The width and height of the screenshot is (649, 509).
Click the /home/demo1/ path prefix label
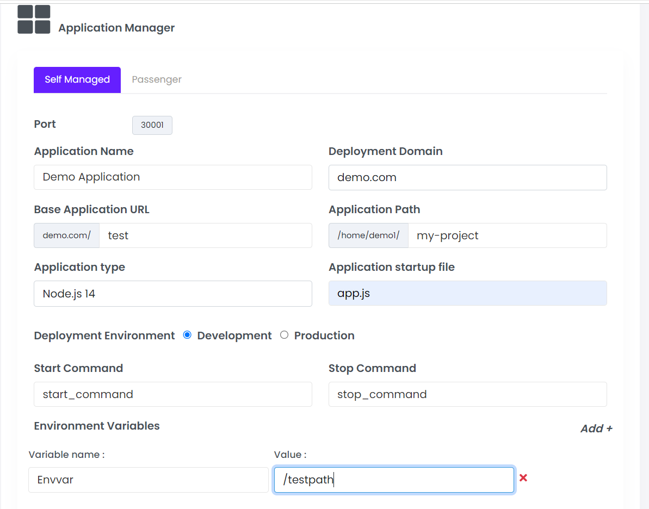368,235
